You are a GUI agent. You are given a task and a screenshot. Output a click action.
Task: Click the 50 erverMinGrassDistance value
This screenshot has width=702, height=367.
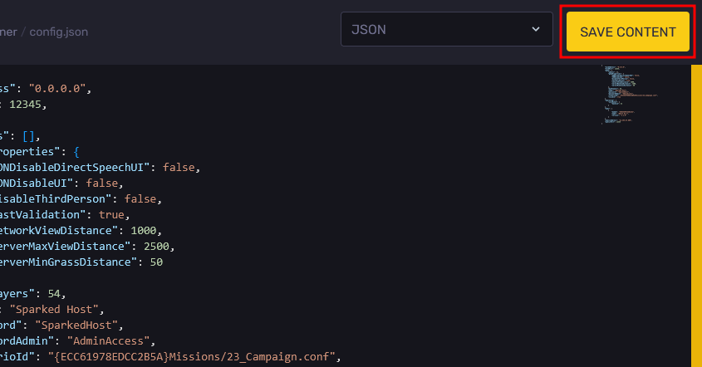point(155,262)
